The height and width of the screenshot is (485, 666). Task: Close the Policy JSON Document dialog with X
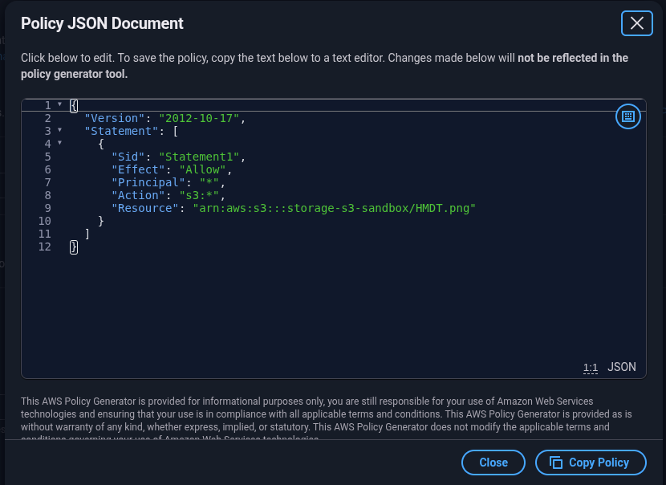pos(636,23)
